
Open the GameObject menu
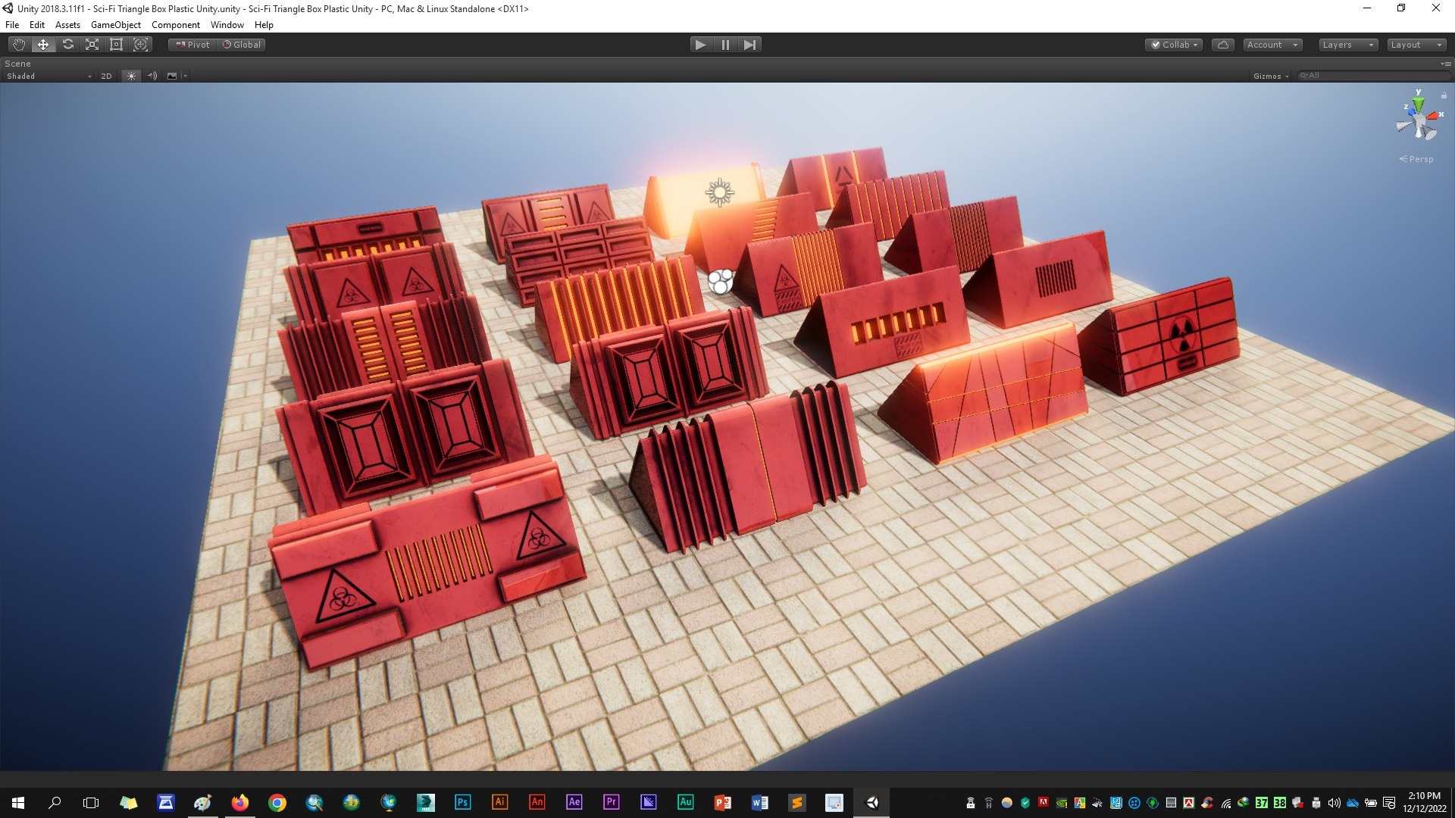click(115, 25)
